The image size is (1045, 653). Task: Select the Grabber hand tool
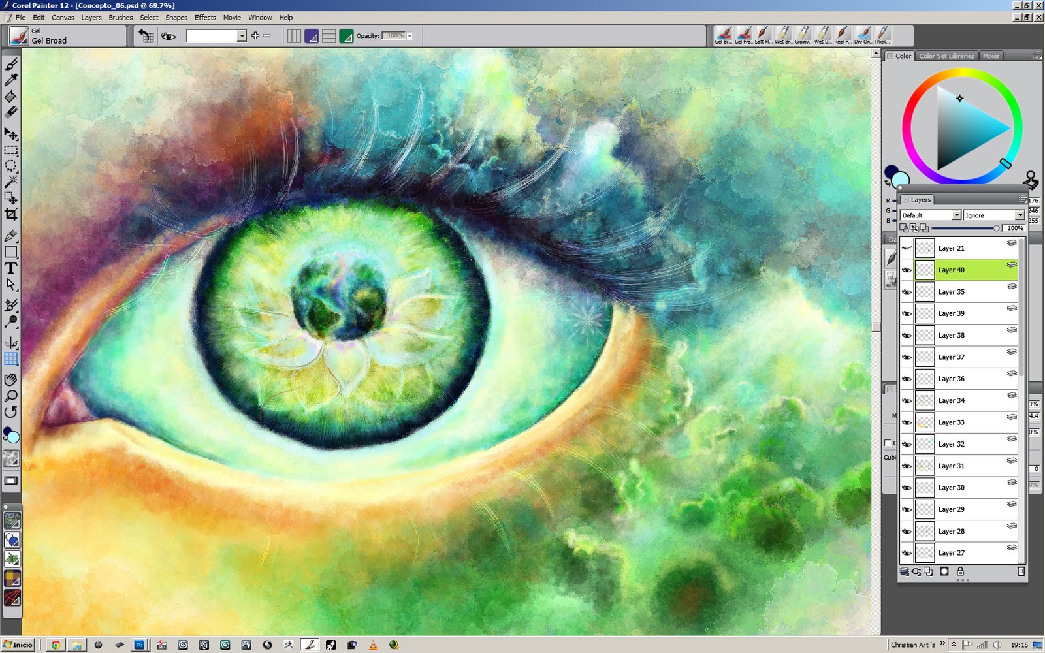(11, 379)
